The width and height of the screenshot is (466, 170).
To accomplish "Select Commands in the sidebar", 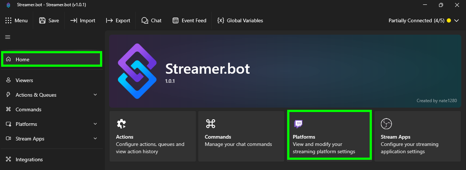I will (x=28, y=109).
